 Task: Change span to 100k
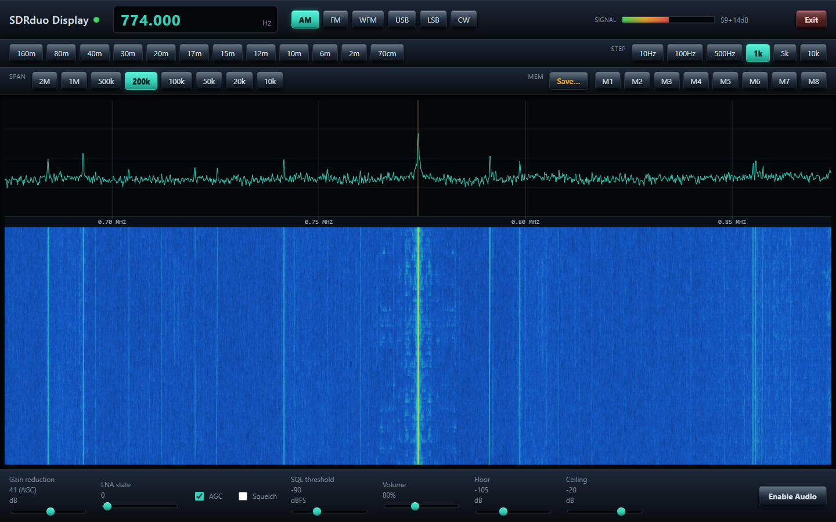coord(176,81)
